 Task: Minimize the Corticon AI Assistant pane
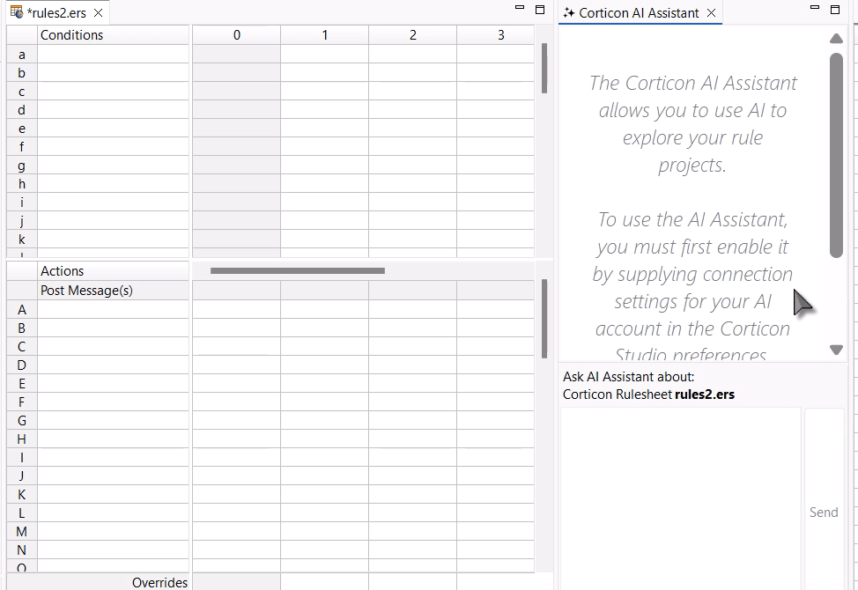(813, 9)
